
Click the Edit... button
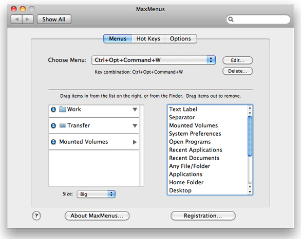tap(237, 60)
